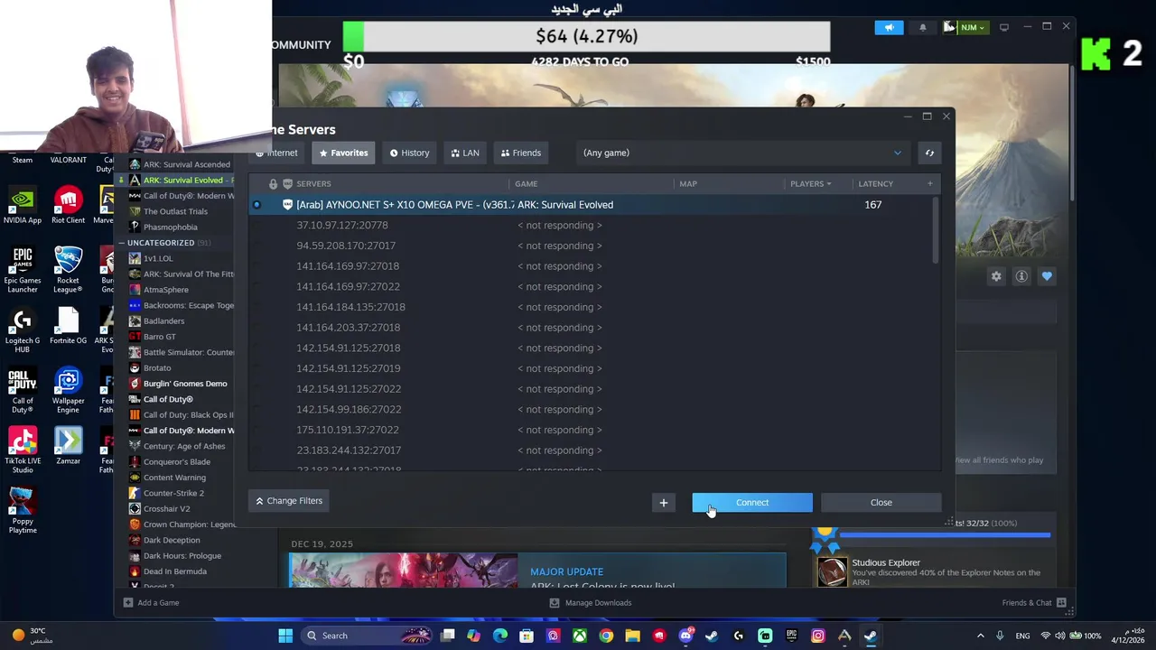Click the Windows Start button
This screenshot has width=1156, height=650.
tap(285, 636)
